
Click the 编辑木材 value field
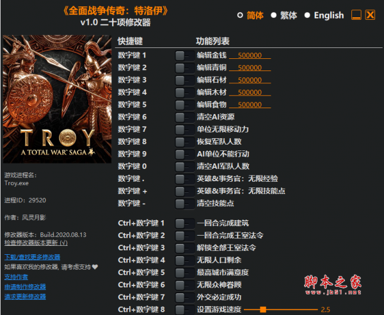pyautogui.click(x=250, y=92)
